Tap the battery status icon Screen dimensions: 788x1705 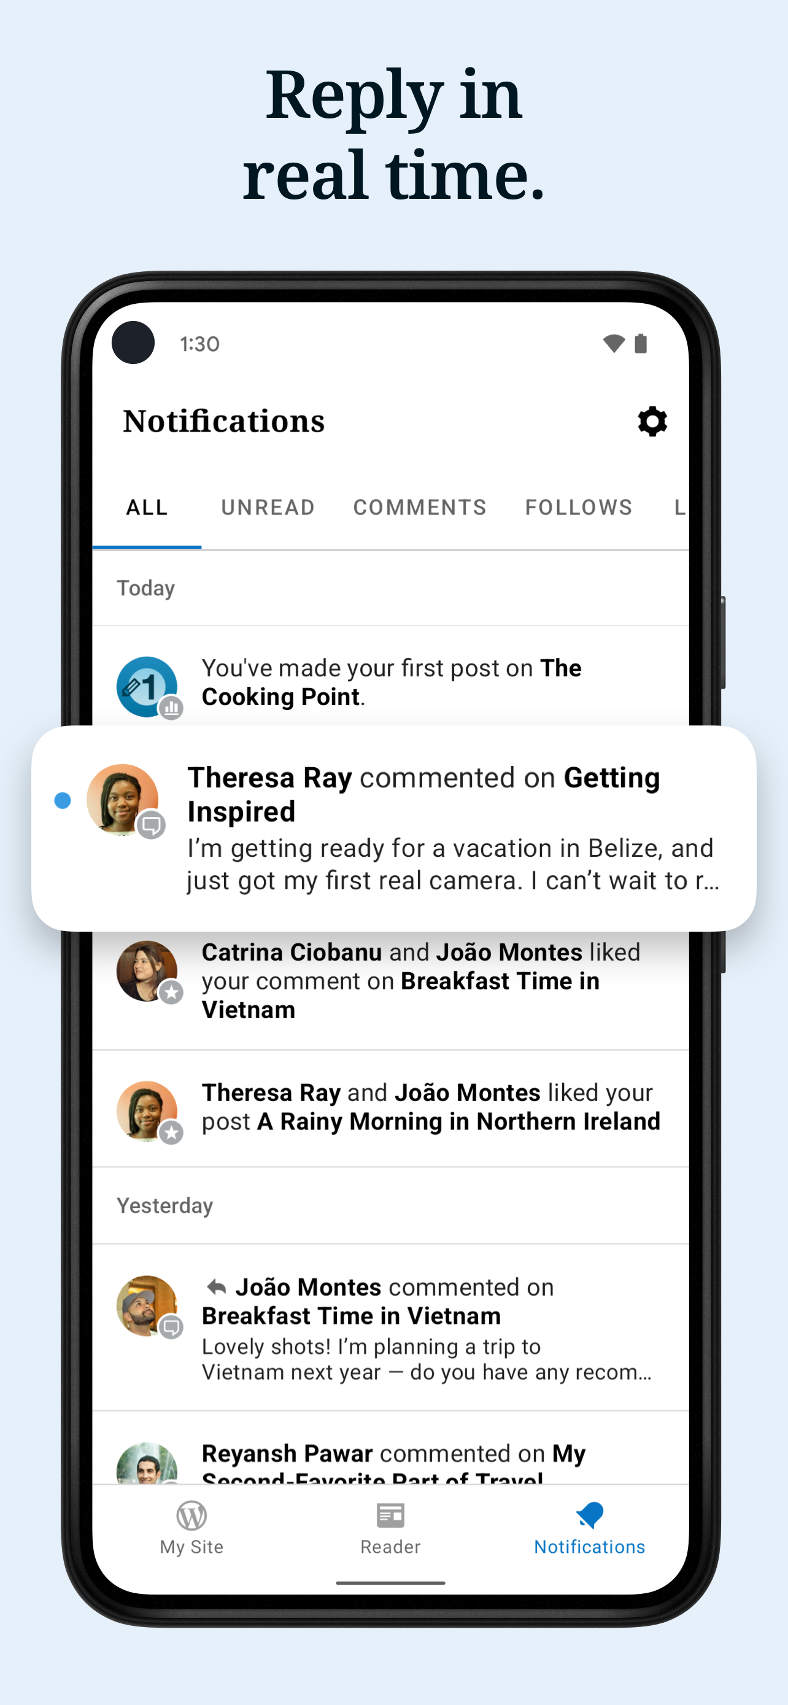pos(641,344)
